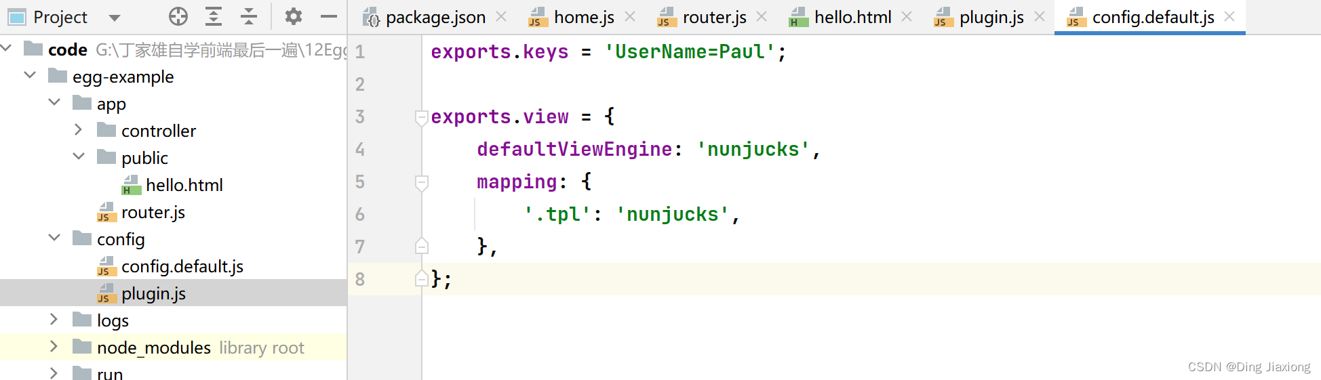Image resolution: width=1321 pixels, height=380 pixels.
Task: Fold the exports.view block at line 3
Action: click(x=422, y=117)
